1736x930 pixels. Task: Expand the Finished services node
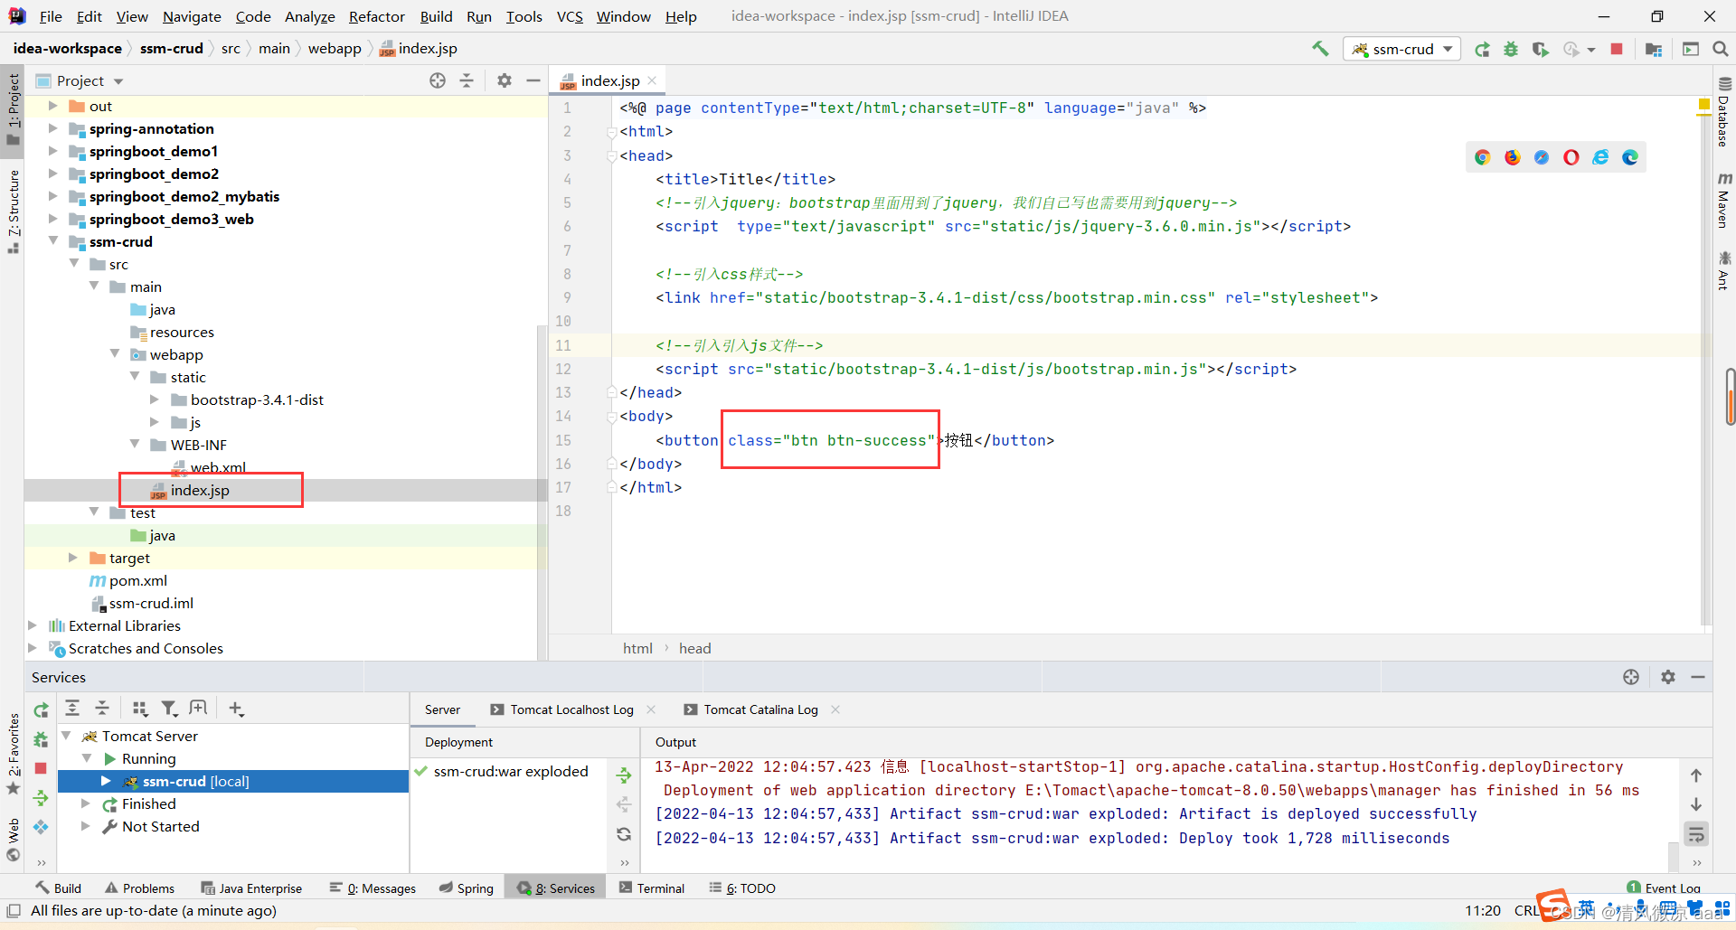coord(86,803)
